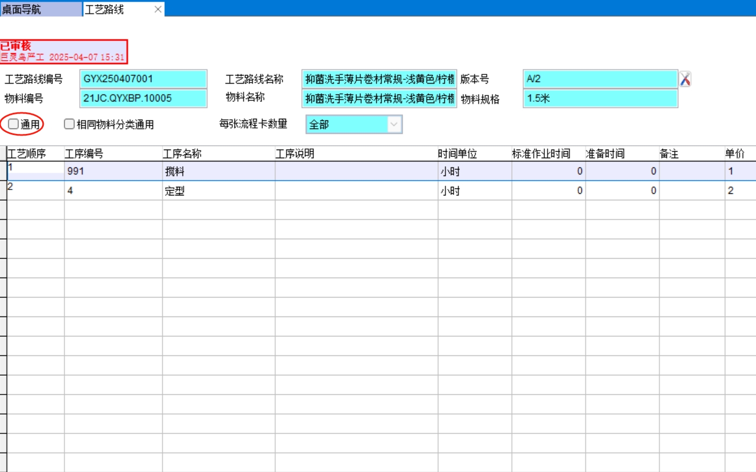This screenshot has width=756, height=472.
Task: Select the 定型 process row cell
Action: (218, 191)
